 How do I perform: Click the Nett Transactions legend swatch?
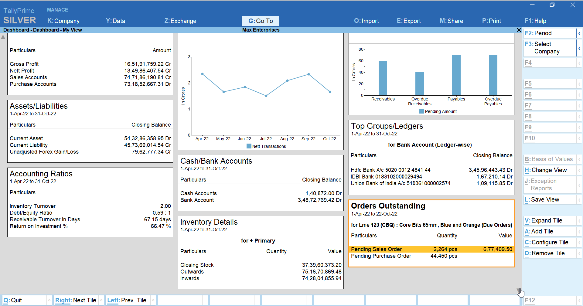(x=249, y=146)
